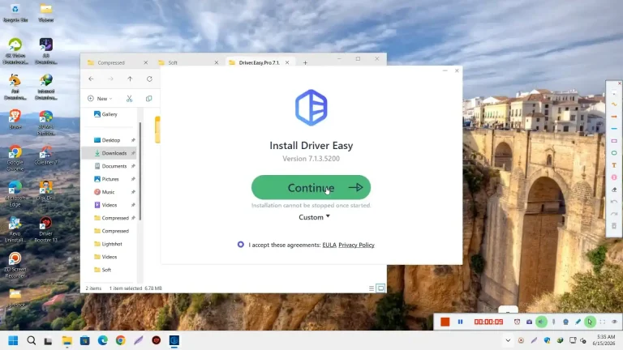
Task: Toggle recorder speaker audio
Action: point(541,322)
